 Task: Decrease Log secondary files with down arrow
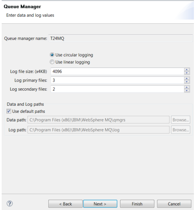click(187, 91)
